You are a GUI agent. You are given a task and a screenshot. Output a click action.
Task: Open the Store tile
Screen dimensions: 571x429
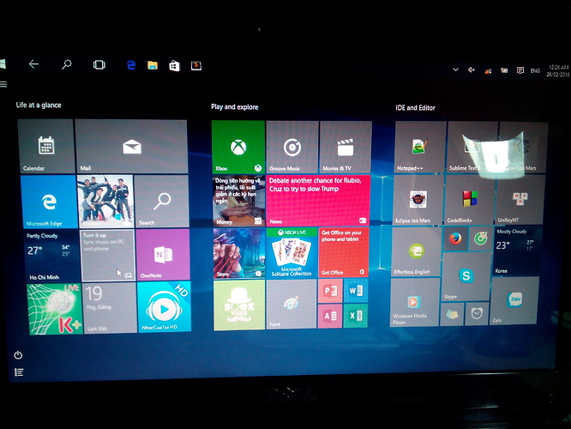point(239,254)
